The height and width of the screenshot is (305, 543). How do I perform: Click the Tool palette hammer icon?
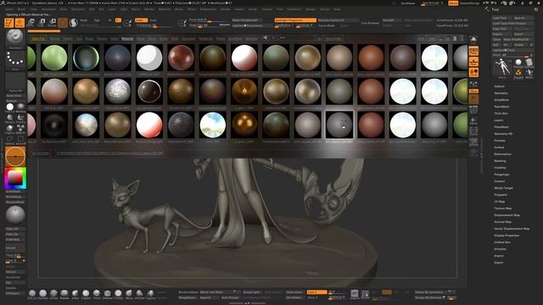(487, 9)
